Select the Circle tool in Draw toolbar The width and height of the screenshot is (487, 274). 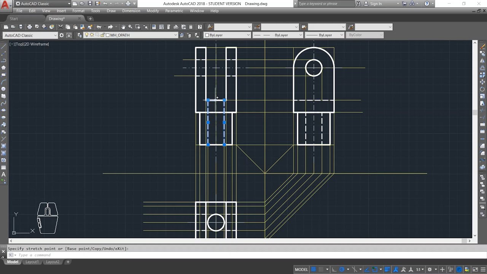(4, 89)
